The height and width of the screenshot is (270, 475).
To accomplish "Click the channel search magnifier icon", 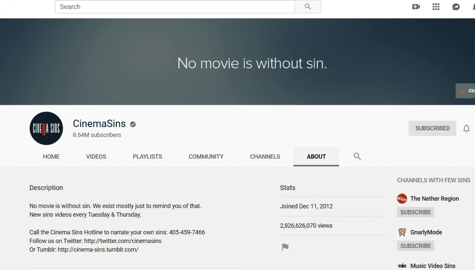I will [x=357, y=156].
